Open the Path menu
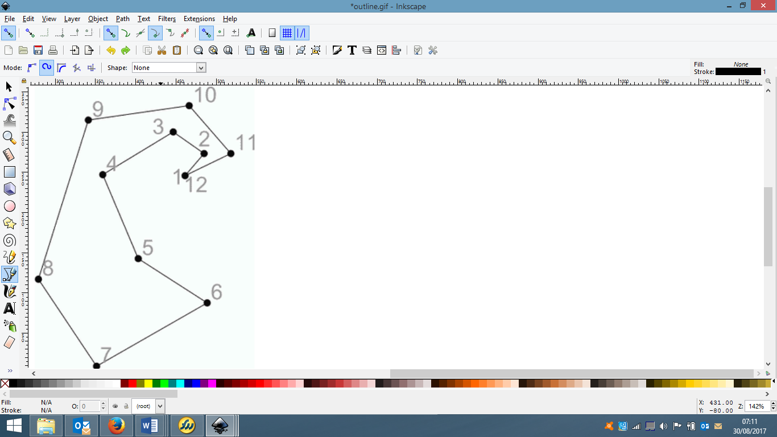Image resolution: width=777 pixels, height=437 pixels. click(122, 18)
